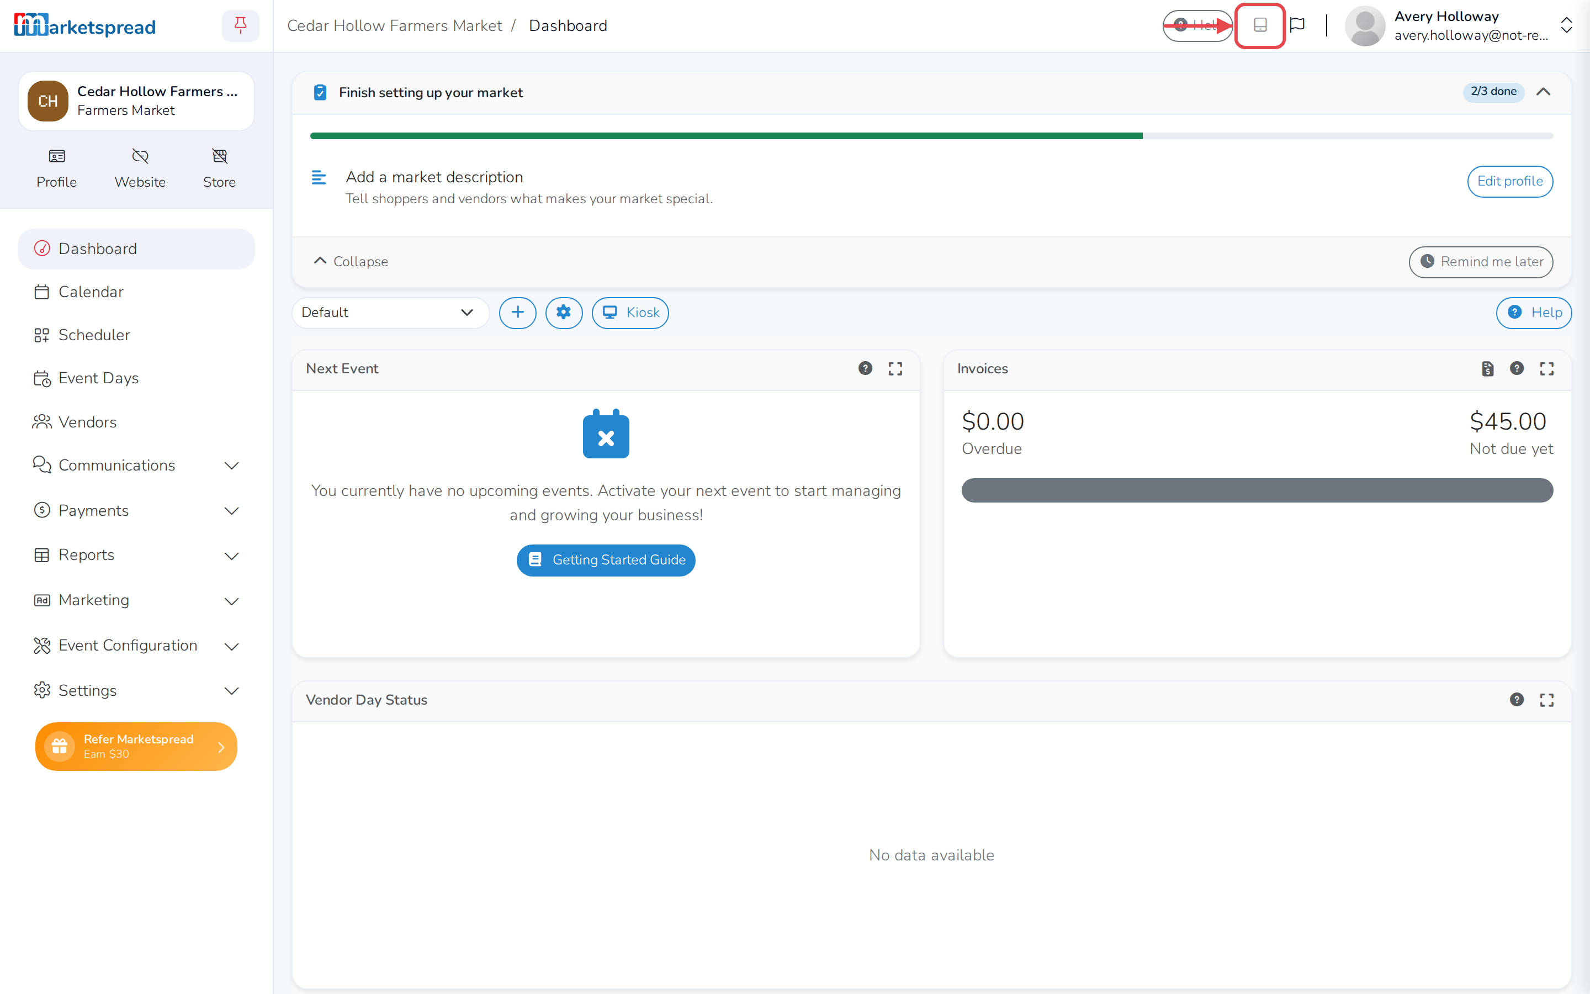Image resolution: width=1590 pixels, height=994 pixels.
Task: Click the pin sidebar icon
Action: (x=241, y=25)
